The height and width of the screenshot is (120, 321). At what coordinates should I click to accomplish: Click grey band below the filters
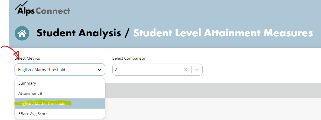point(213,90)
